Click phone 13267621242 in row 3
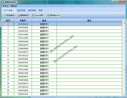The image size is (127, 98). pos(23,31)
